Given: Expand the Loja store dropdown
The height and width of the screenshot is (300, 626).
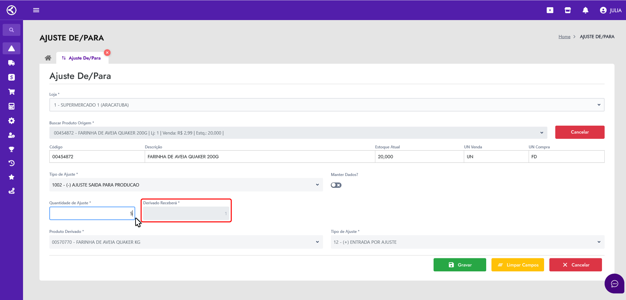Looking at the screenshot, I should coord(326,105).
